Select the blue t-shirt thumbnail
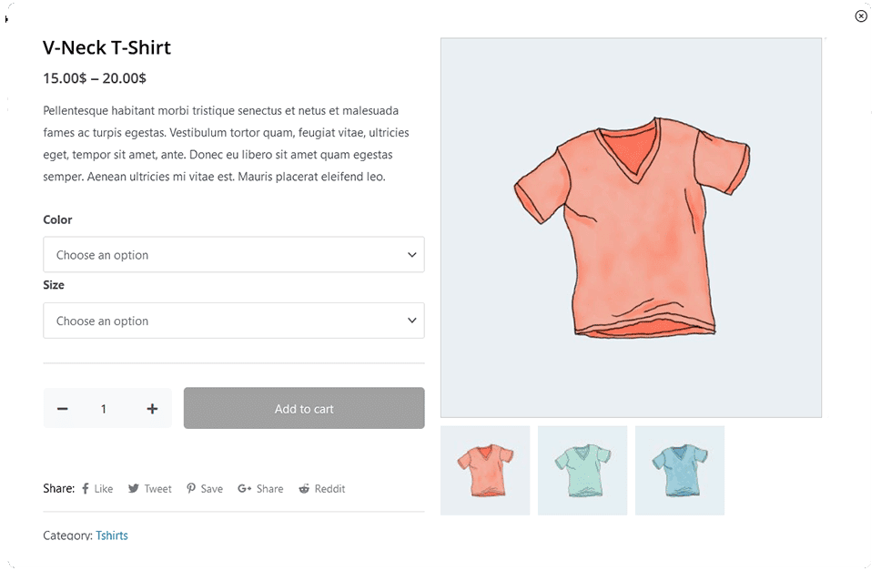 680,470
